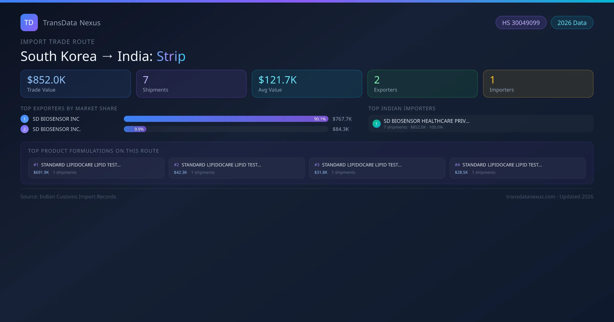
Task: Click the HS 30049099 badge
Action: pyautogui.click(x=521, y=22)
